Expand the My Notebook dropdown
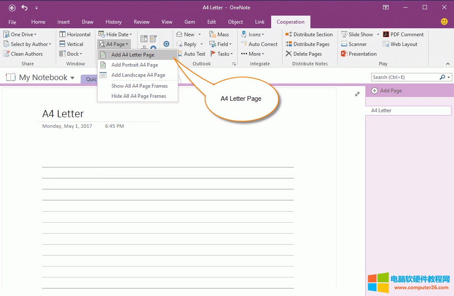The height and width of the screenshot is (296, 454). click(x=73, y=78)
